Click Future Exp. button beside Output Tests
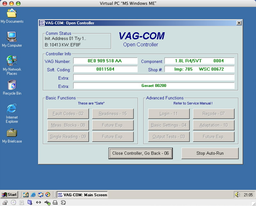 214,137
